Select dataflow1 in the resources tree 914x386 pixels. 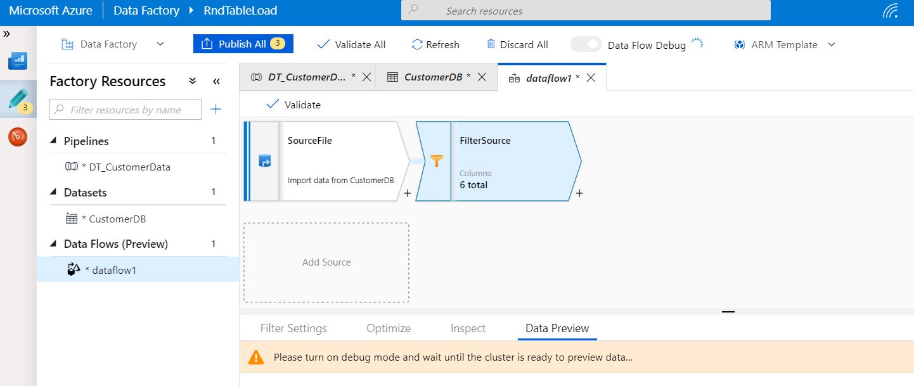click(x=138, y=270)
